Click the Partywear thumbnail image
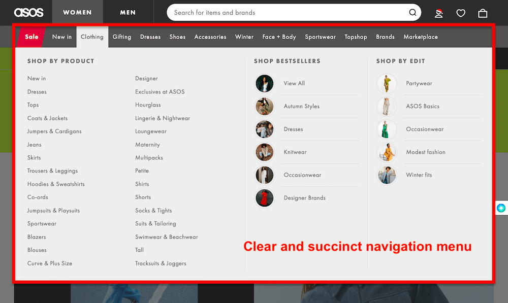508x303 pixels. 387,84
